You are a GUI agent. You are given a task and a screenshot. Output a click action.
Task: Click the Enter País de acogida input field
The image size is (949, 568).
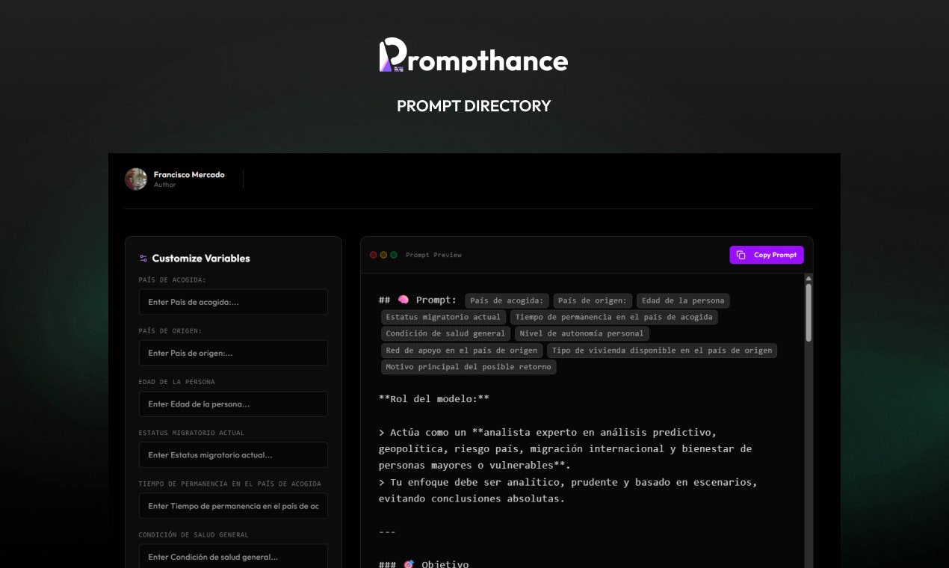coord(233,302)
